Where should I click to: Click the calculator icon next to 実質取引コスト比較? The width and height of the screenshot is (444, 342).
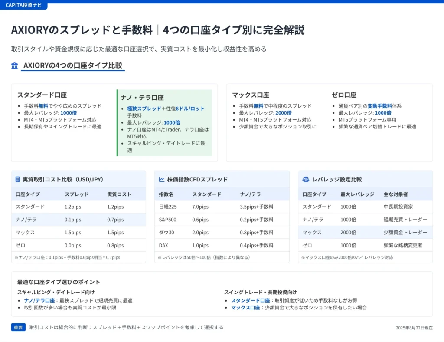point(17,179)
